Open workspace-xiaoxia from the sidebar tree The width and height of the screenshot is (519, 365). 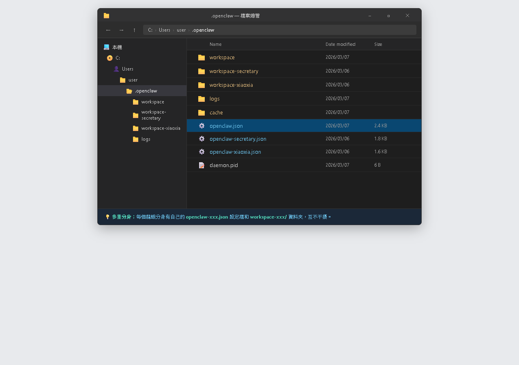(161, 128)
